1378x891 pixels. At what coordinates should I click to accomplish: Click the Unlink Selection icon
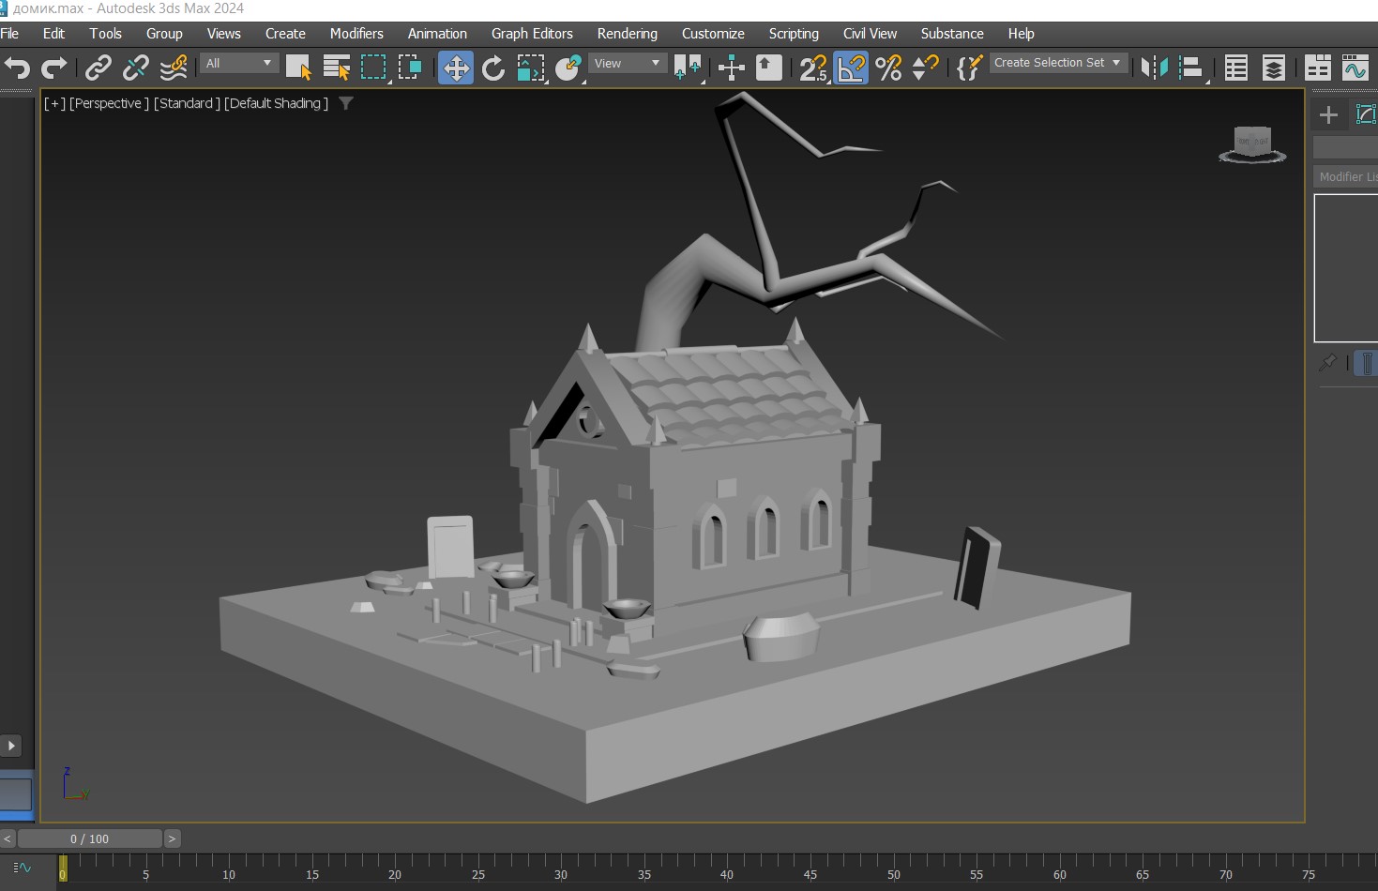pyautogui.click(x=136, y=68)
